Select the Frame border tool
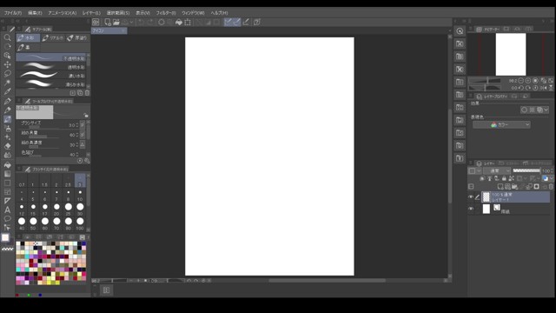Image resolution: width=556 pixels, height=313 pixels. point(7,192)
